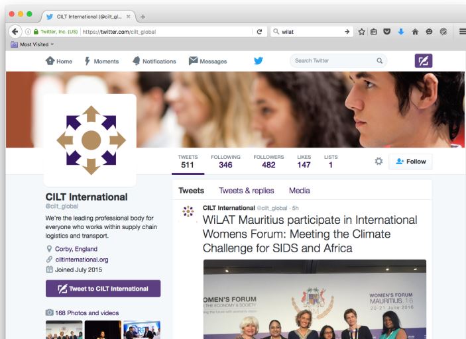
Task: Save page to Pocket icon
Action: pyautogui.click(x=387, y=32)
